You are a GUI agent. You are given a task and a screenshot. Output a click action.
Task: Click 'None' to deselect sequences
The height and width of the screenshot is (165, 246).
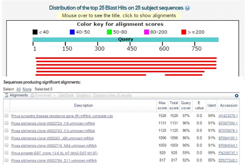pos(27,89)
